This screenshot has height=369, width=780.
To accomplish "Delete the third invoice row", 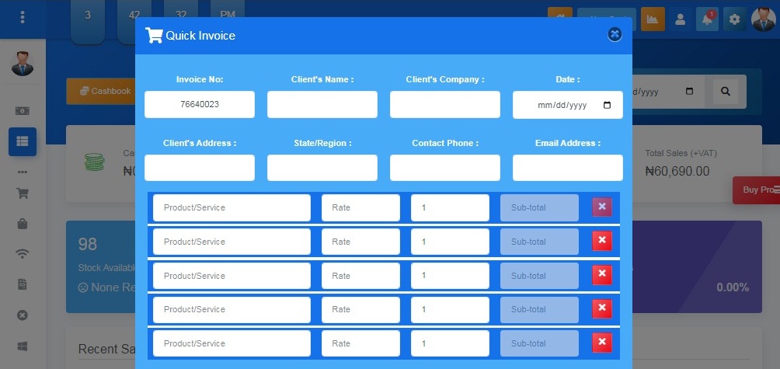I will 602,274.
